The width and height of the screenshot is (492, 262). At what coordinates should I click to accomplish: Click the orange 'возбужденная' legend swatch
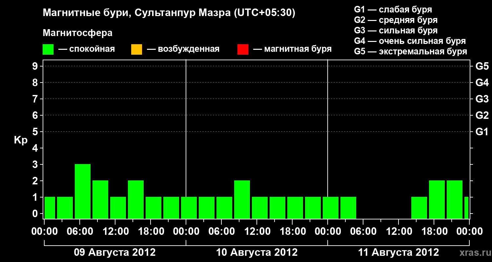pos(136,49)
